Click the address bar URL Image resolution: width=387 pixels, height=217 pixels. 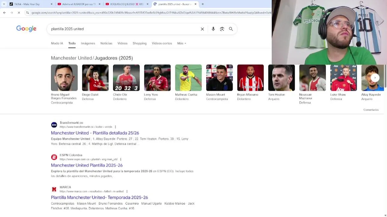[151, 13]
